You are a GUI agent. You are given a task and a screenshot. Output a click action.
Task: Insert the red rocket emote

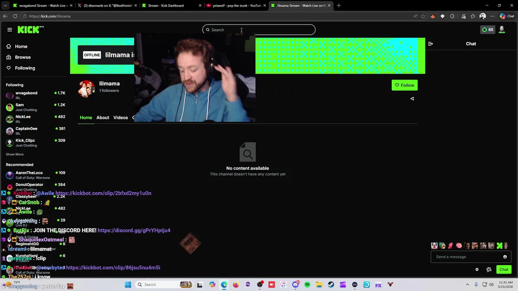450,246
